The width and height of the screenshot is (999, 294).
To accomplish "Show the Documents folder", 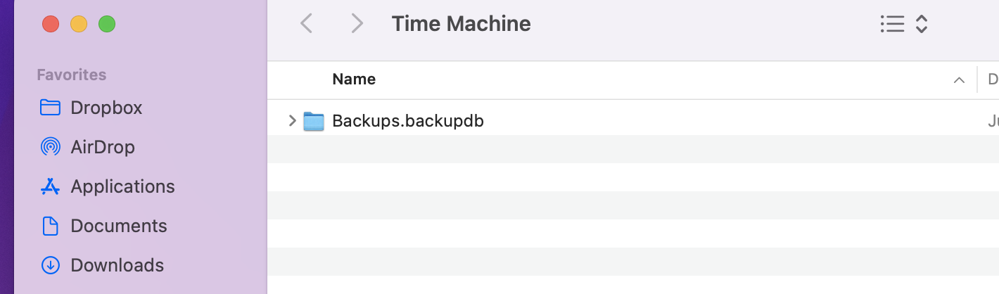I will 119,226.
